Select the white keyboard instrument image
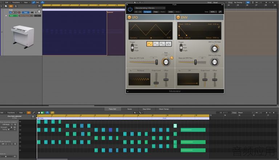Image resolution: width=279 pixels, height=160 pixels. pos(23,37)
